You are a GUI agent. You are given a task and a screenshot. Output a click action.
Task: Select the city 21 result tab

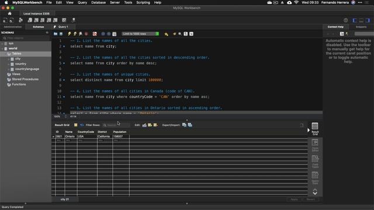point(65,199)
